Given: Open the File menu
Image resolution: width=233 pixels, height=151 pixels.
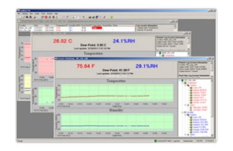Looking at the screenshot, I should point(19,14).
